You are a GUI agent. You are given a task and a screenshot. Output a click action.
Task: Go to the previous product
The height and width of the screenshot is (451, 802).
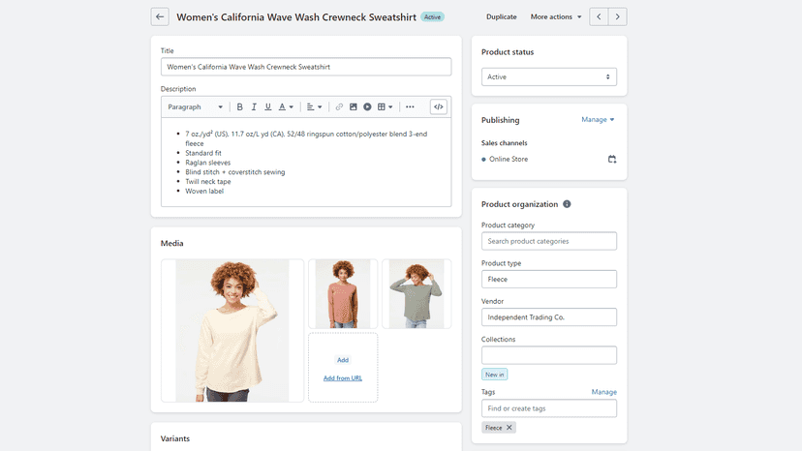pos(599,16)
